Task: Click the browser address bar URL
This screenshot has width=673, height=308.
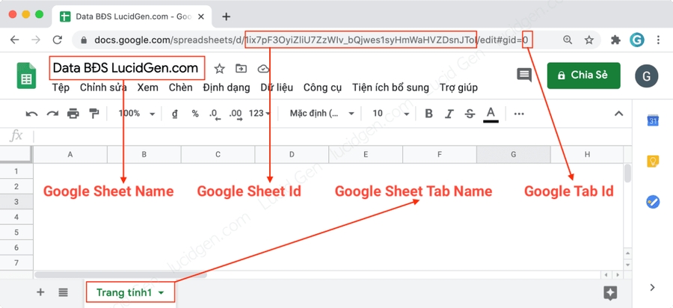Action: point(313,40)
